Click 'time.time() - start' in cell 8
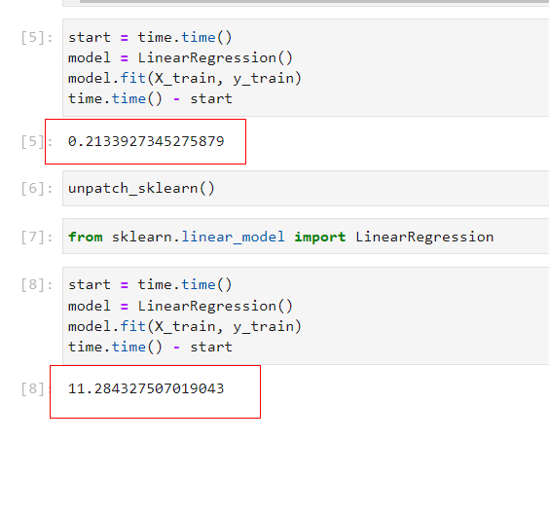The height and width of the screenshot is (514, 549). 150,347
